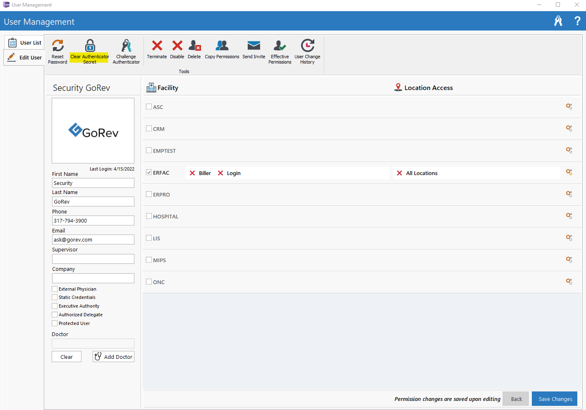This screenshot has height=410, width=586.
Task: Click Clear Authenticator Secret lock icon
Action: tap(90, 45)
